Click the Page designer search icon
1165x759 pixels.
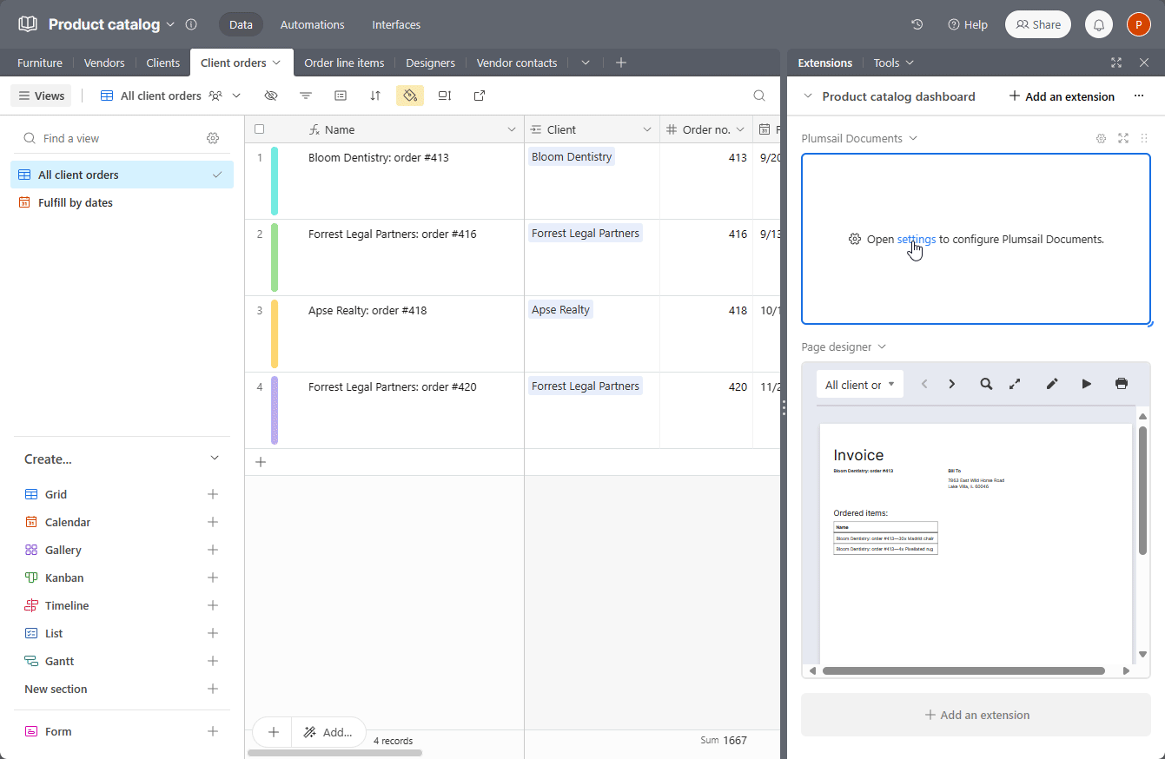pyautogui.click(x=986, y=384)
